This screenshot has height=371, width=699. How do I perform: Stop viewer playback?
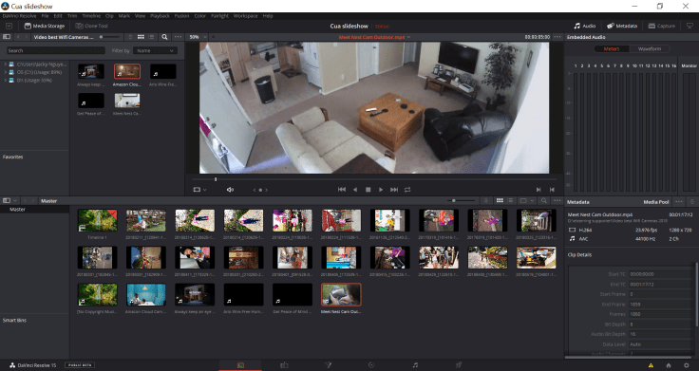[368, 189]
